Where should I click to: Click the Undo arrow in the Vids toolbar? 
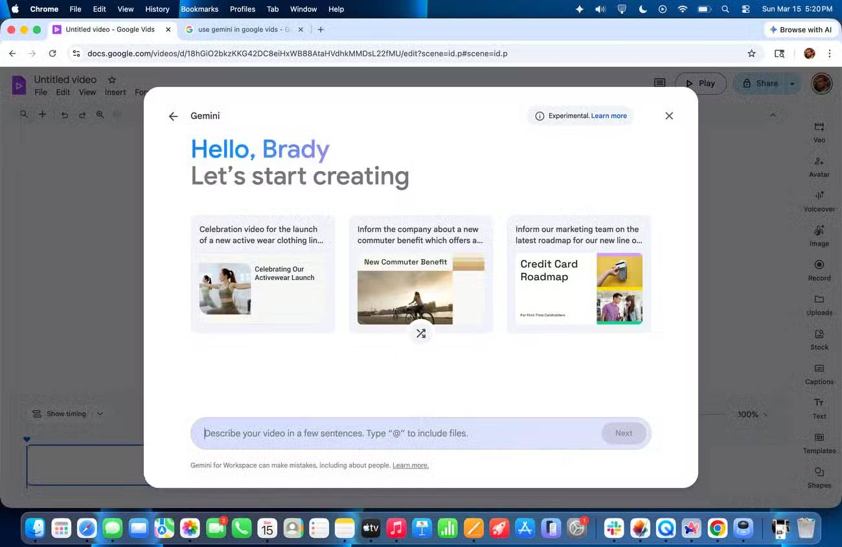pos(65,115)
